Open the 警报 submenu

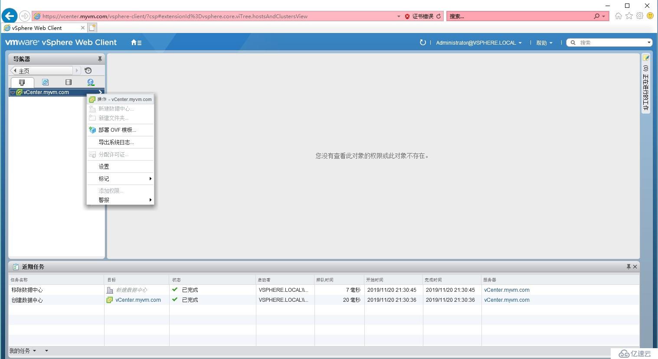pyautogui.click(x=121, y=200)
